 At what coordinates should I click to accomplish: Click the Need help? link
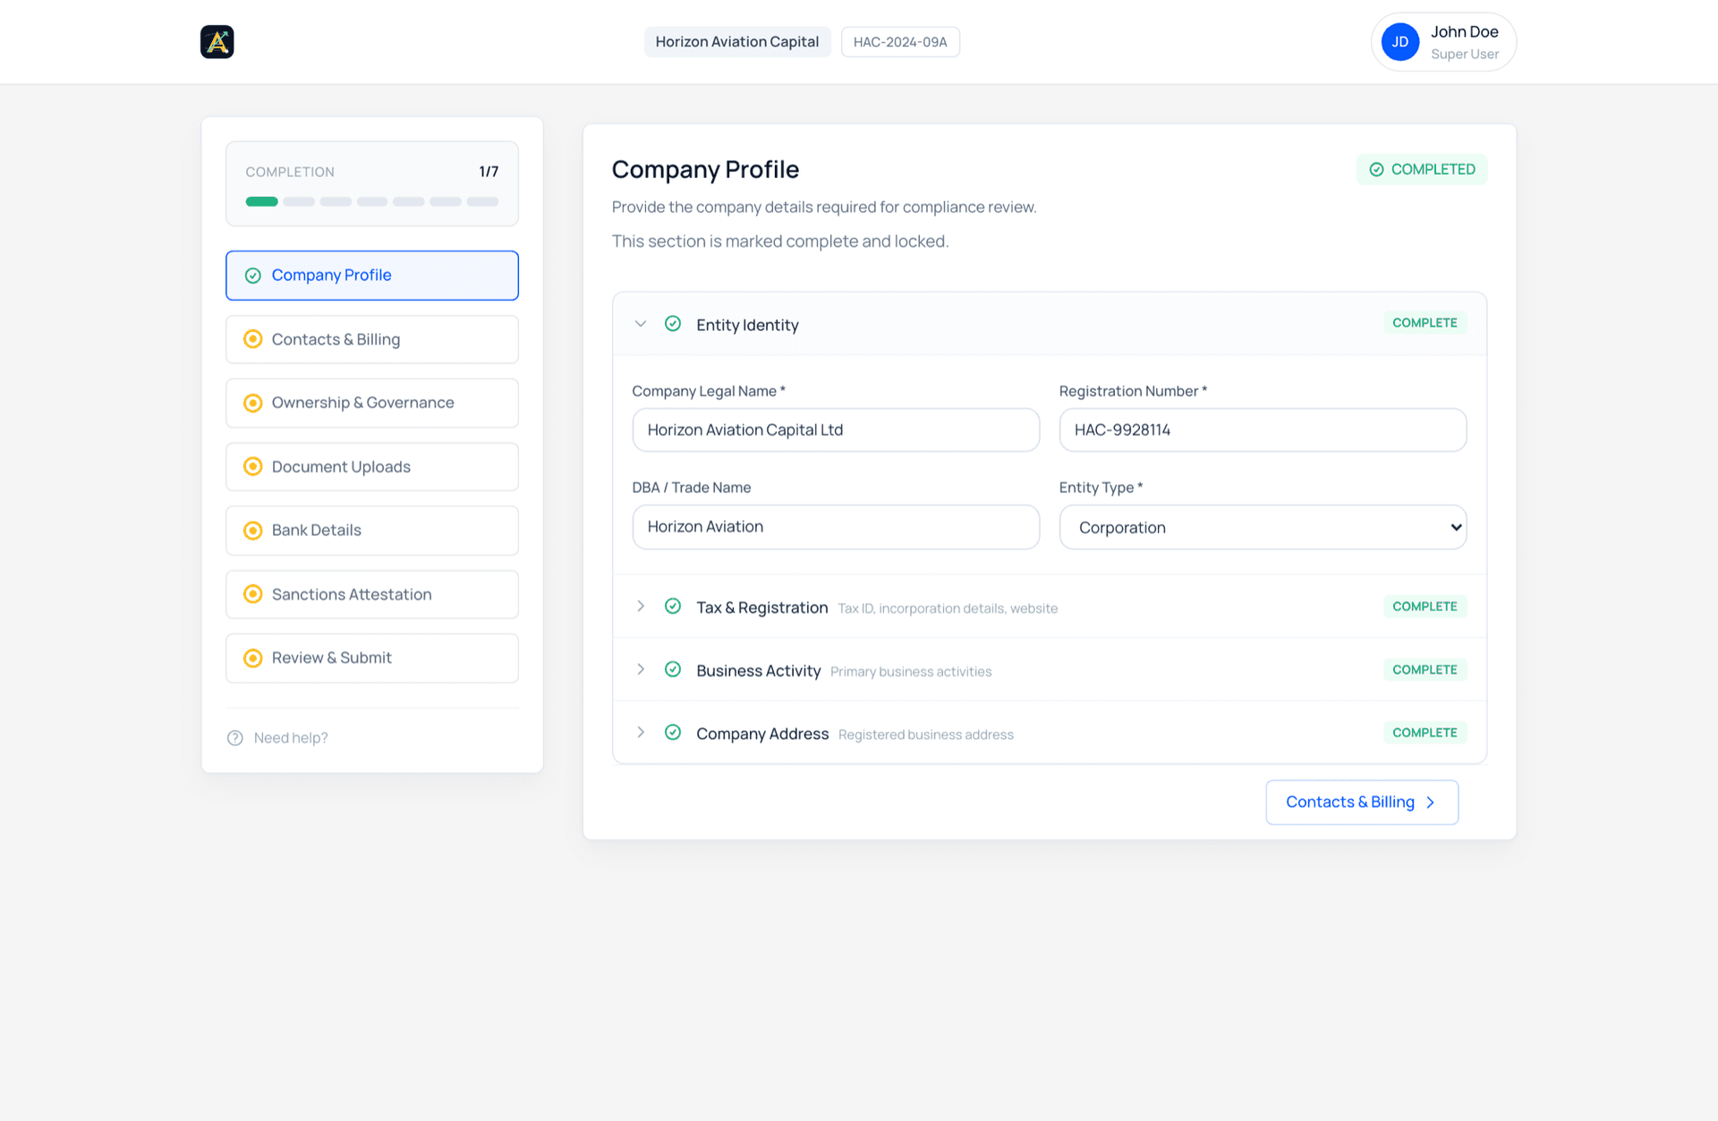291,738
